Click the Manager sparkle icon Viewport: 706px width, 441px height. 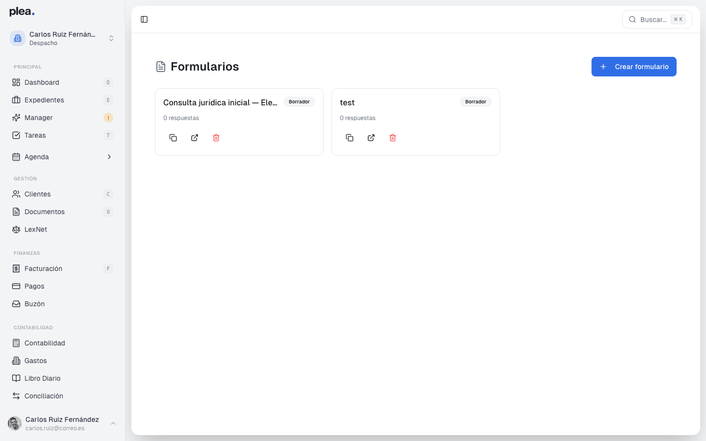click(16, 118)
